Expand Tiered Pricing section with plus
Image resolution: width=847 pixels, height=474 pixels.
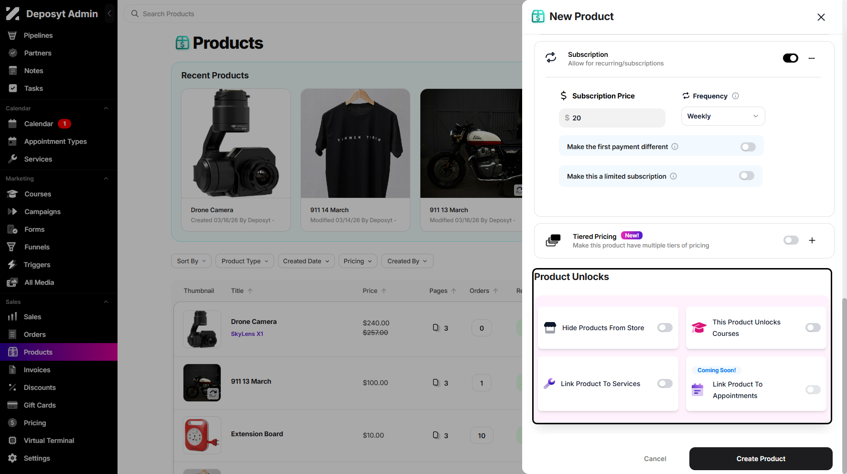coord(812,240)
